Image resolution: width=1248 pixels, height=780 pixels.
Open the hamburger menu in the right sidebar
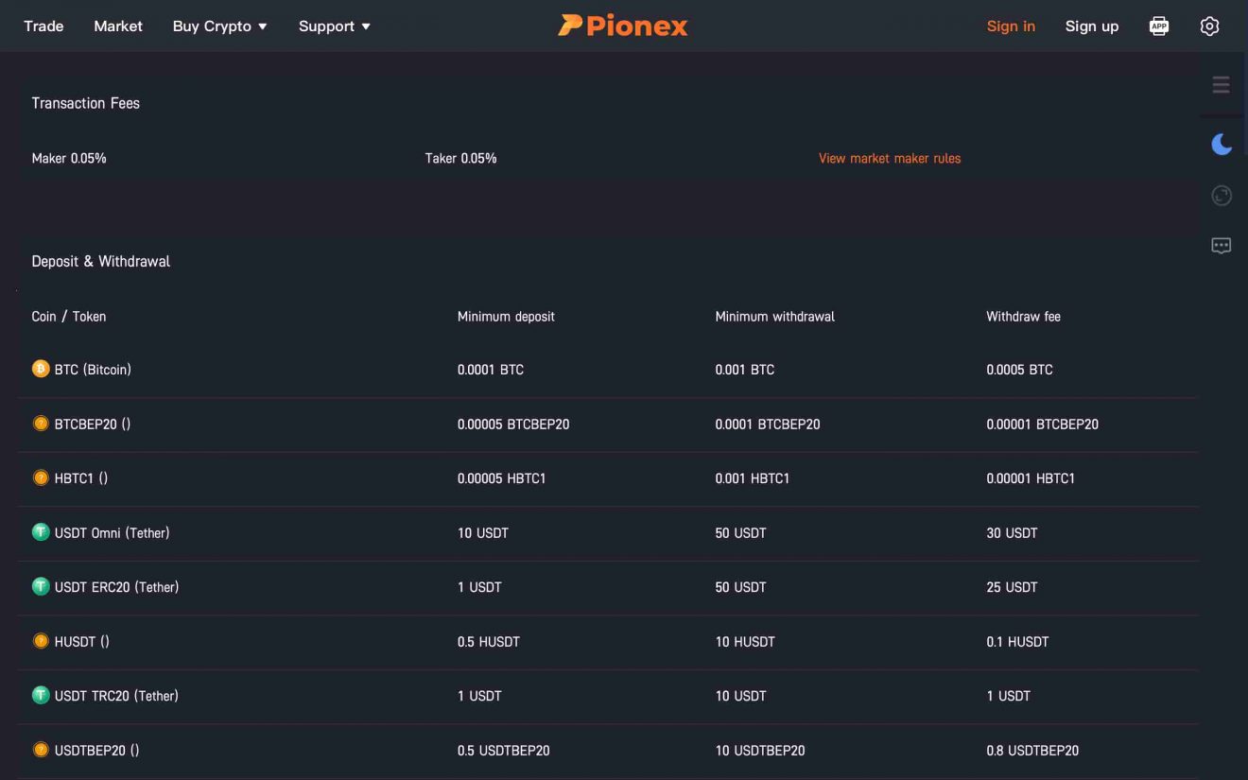[x=1221, y=85]
